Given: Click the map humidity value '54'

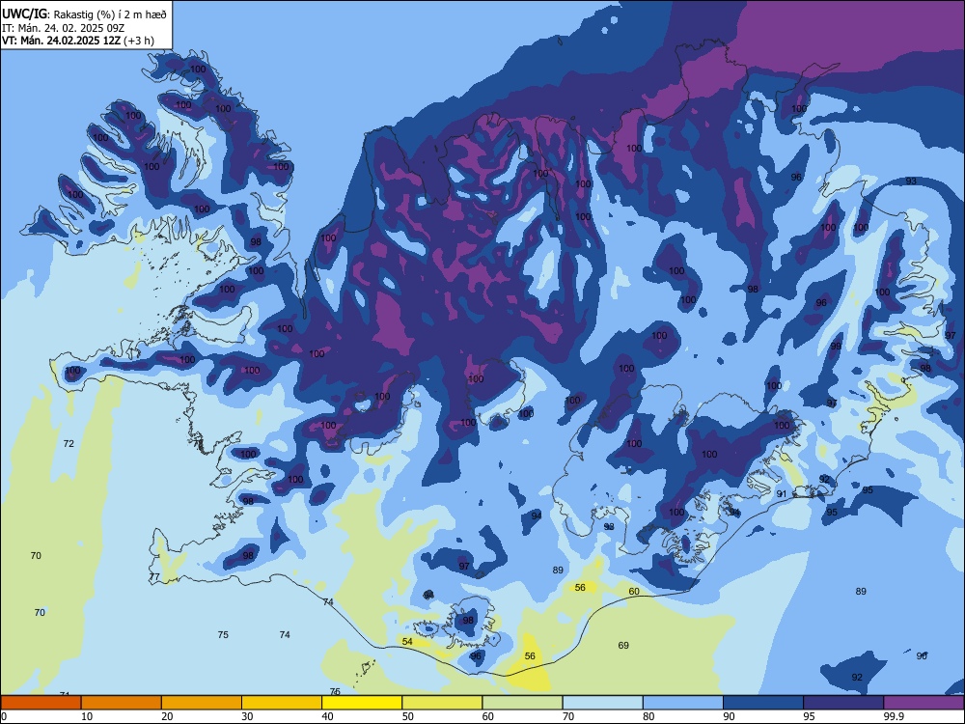Looking at the screenshot, I should [407, 641].
